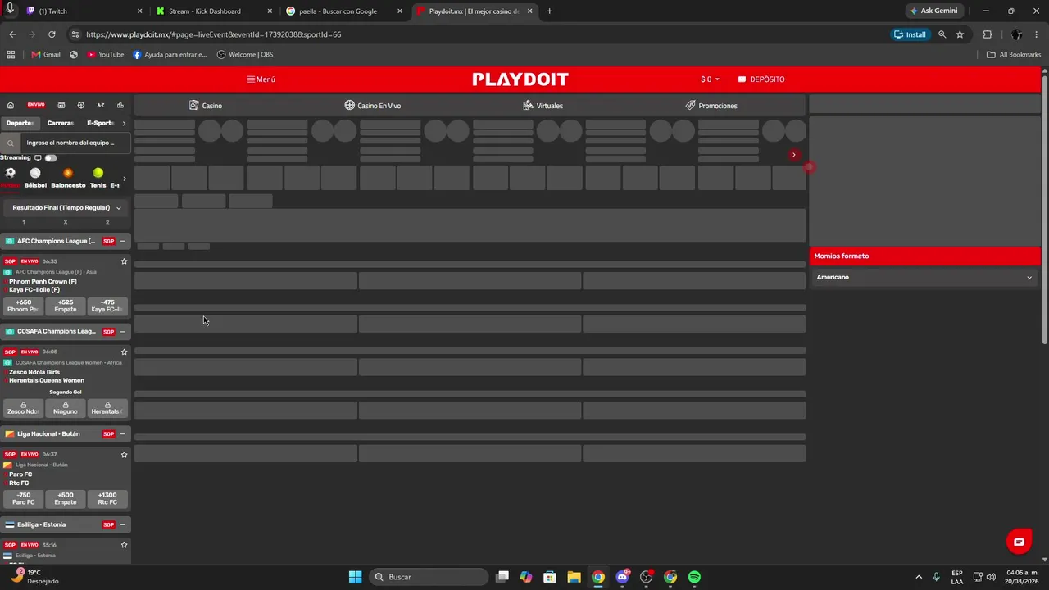Select the EN VIVO live icon
This screenshot has height=590, width=1049.
pos(36,105)
